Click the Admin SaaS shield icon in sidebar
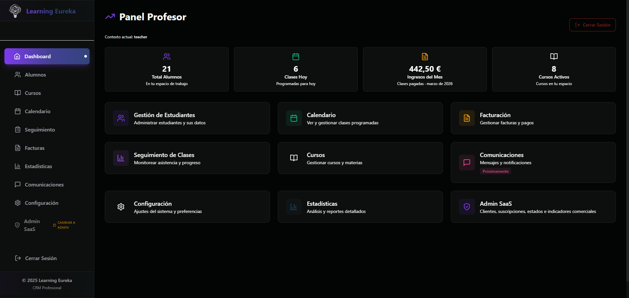Screen dimensions: 629x298 pyautogui.click(x=17, y=225)
